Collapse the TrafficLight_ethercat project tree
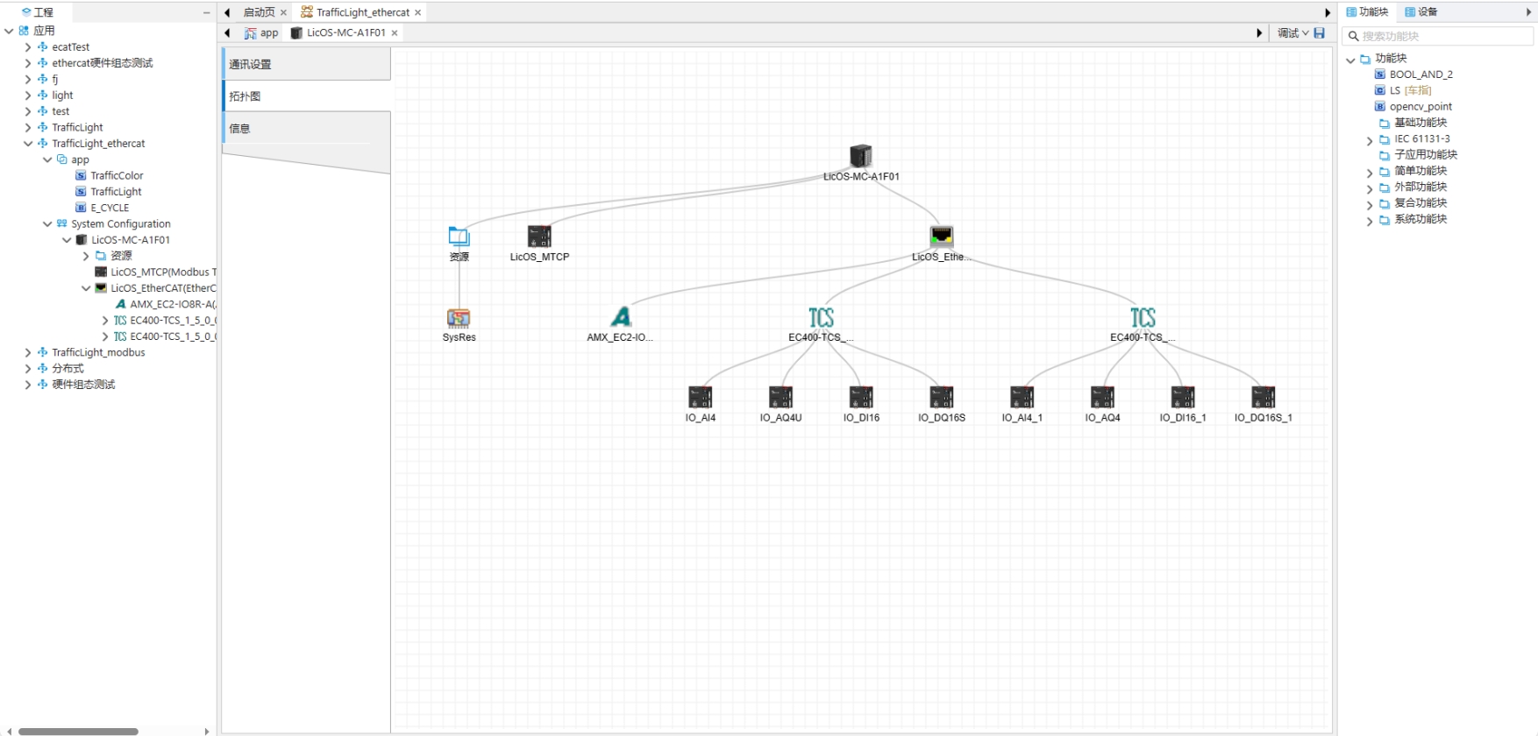The height and width of the screenshot is (736, 1538). coord(28,144)
